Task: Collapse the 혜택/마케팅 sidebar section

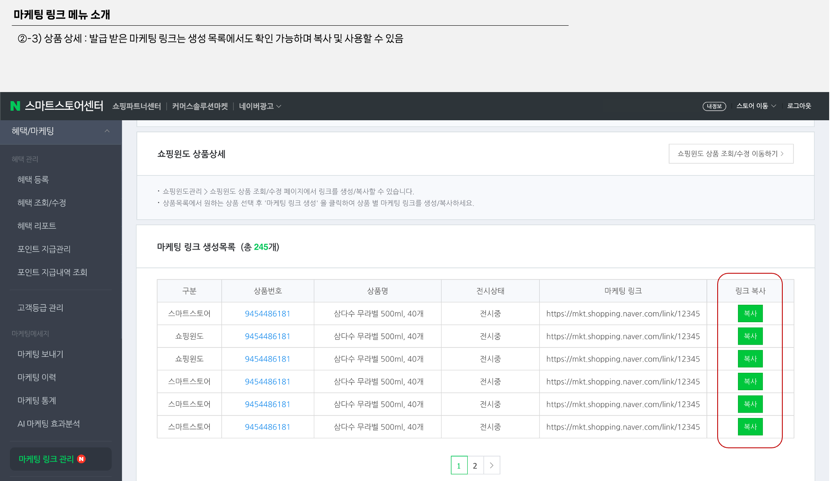Action: (107, 131)
